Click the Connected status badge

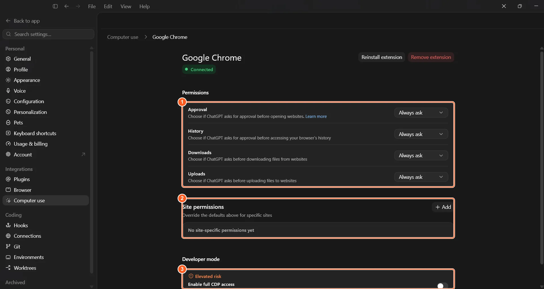[199, 69]
